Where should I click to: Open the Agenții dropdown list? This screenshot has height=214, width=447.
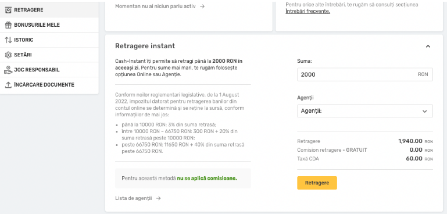point(365,111)
